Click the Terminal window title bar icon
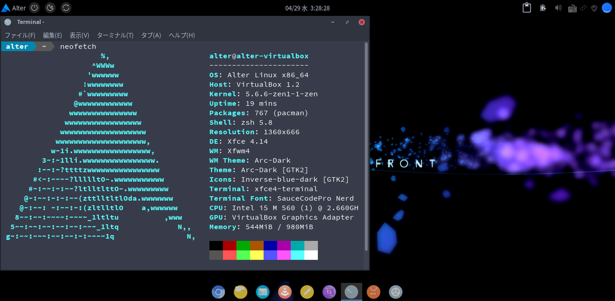This screenshot has width=615, height=301. point(8,22)
